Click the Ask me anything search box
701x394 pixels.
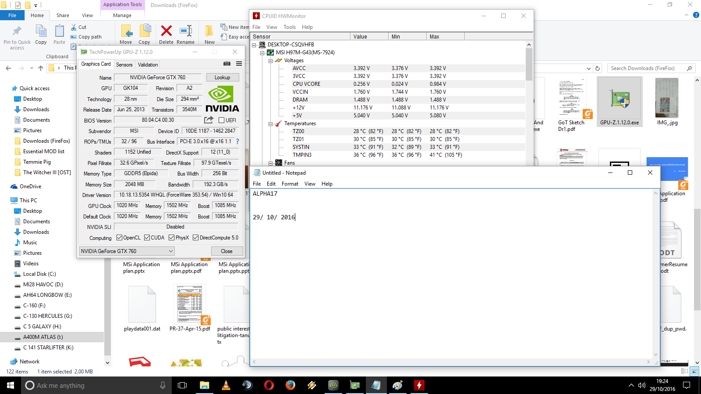[x=96, y=385]
